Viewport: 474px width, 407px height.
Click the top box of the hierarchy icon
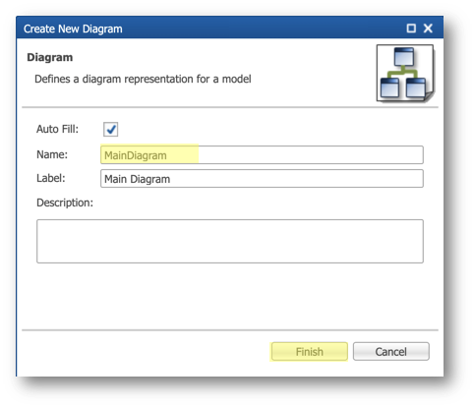coord(404,57)
